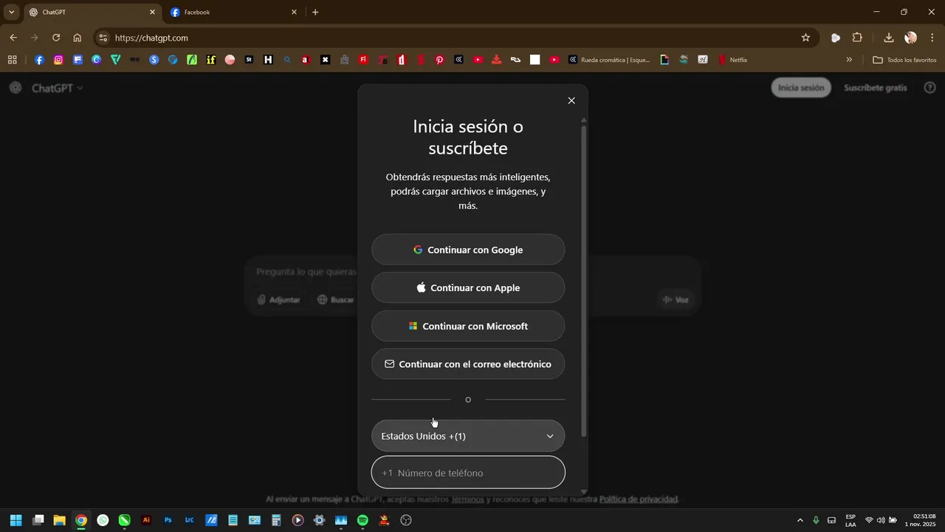Open the Netflix bookmark

733,60
